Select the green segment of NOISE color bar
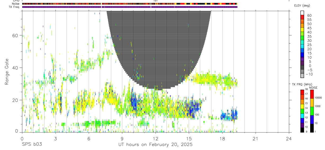325x150 pixels. point(312,111)
